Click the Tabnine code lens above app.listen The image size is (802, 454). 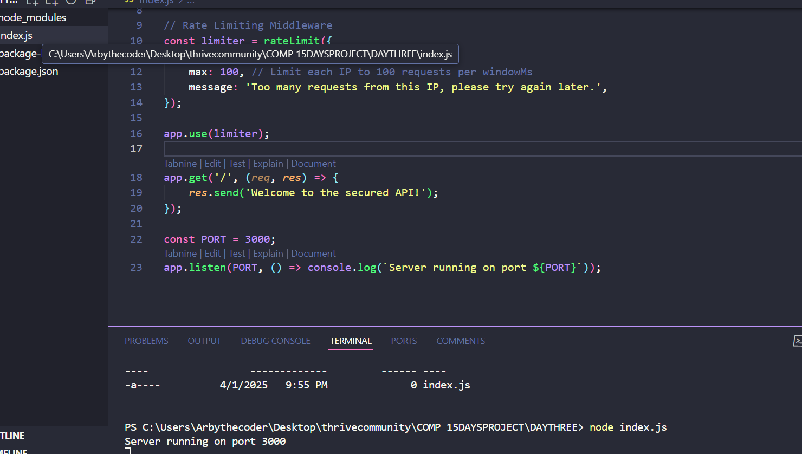(180, 254)
